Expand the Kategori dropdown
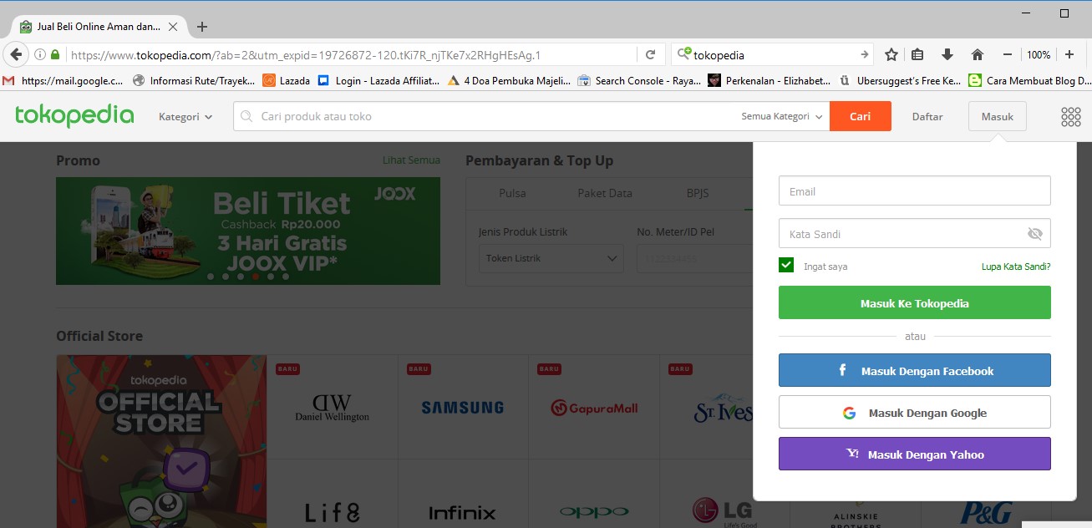 [185, 117]
